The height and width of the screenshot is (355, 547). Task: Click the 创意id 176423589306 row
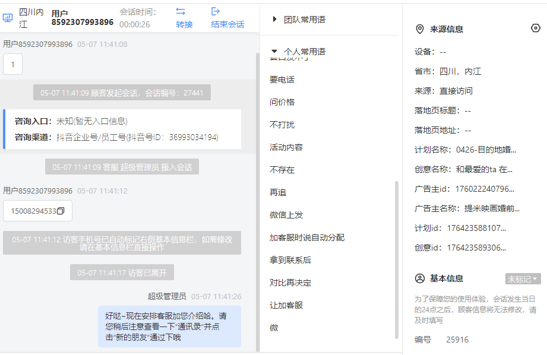(460, 248)
